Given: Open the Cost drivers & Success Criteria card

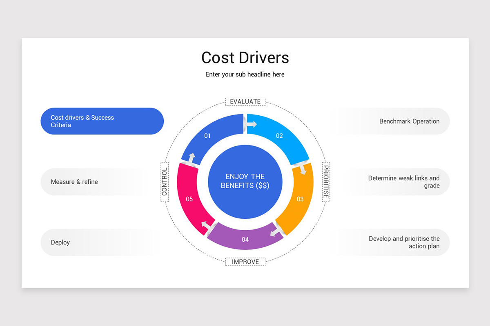Looking at the screenshot, I should pyautogui.click(x=102, y=121).
